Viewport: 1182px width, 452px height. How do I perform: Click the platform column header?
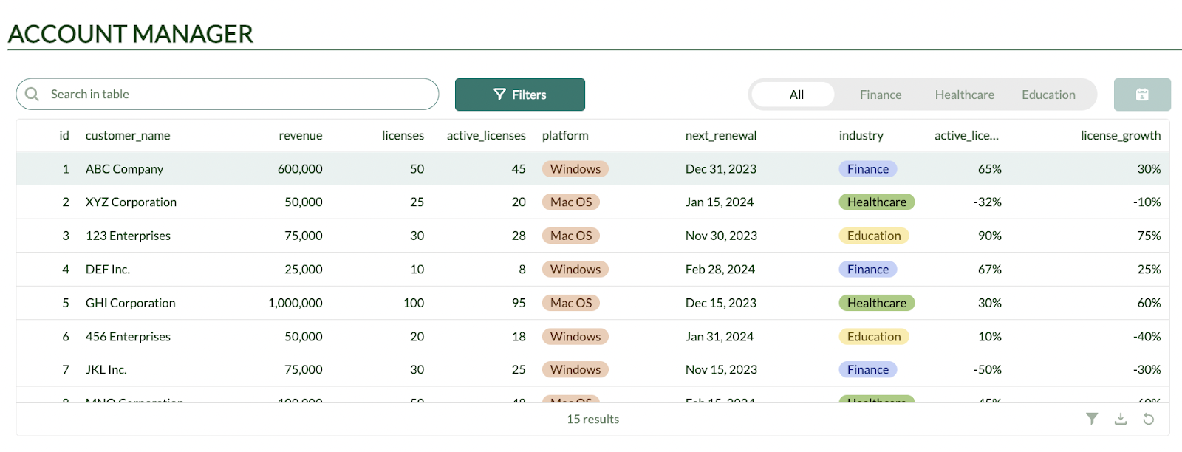[x=565, y=135]
